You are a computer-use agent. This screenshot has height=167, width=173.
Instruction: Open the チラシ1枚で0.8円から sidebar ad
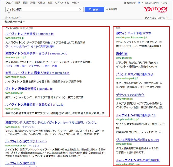[x=130, y=95]
